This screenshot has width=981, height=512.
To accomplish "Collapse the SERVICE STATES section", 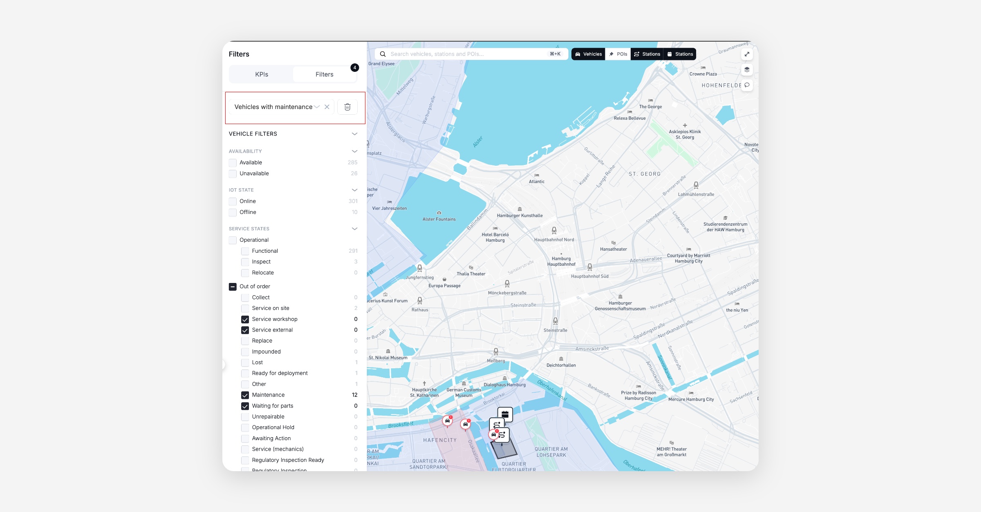I will tap(354, 229).
